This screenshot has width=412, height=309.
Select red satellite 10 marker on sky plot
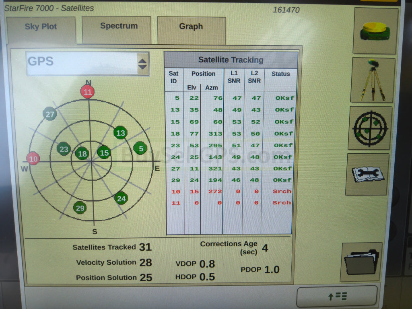(33, 159)
